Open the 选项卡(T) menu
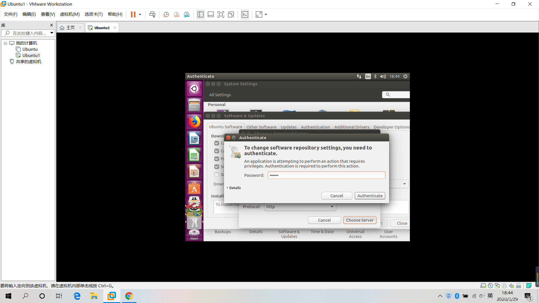Viewport: 539px width, 303px height. point(94,14)
